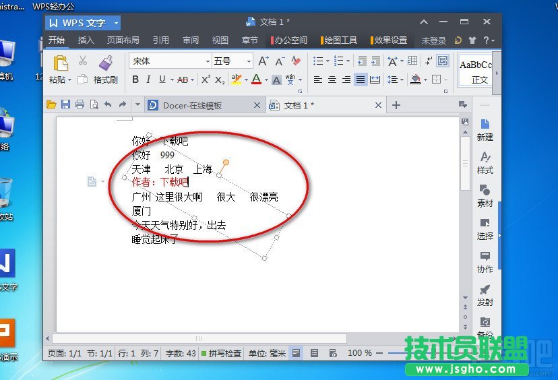Undo the last action

click(x=108, y=104)
